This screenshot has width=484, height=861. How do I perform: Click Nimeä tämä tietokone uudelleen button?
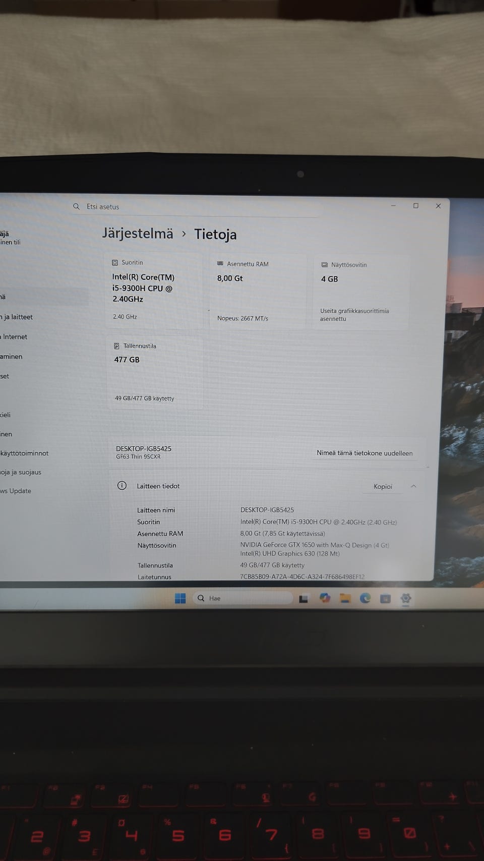[365, 453]
